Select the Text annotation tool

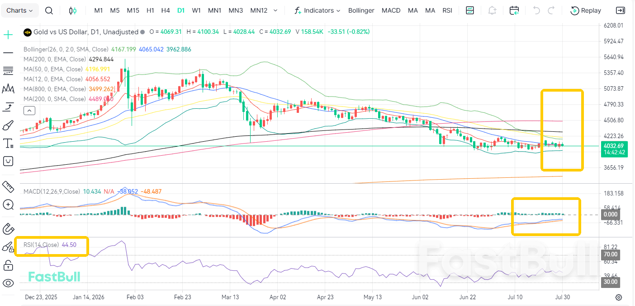click(8, 143)
